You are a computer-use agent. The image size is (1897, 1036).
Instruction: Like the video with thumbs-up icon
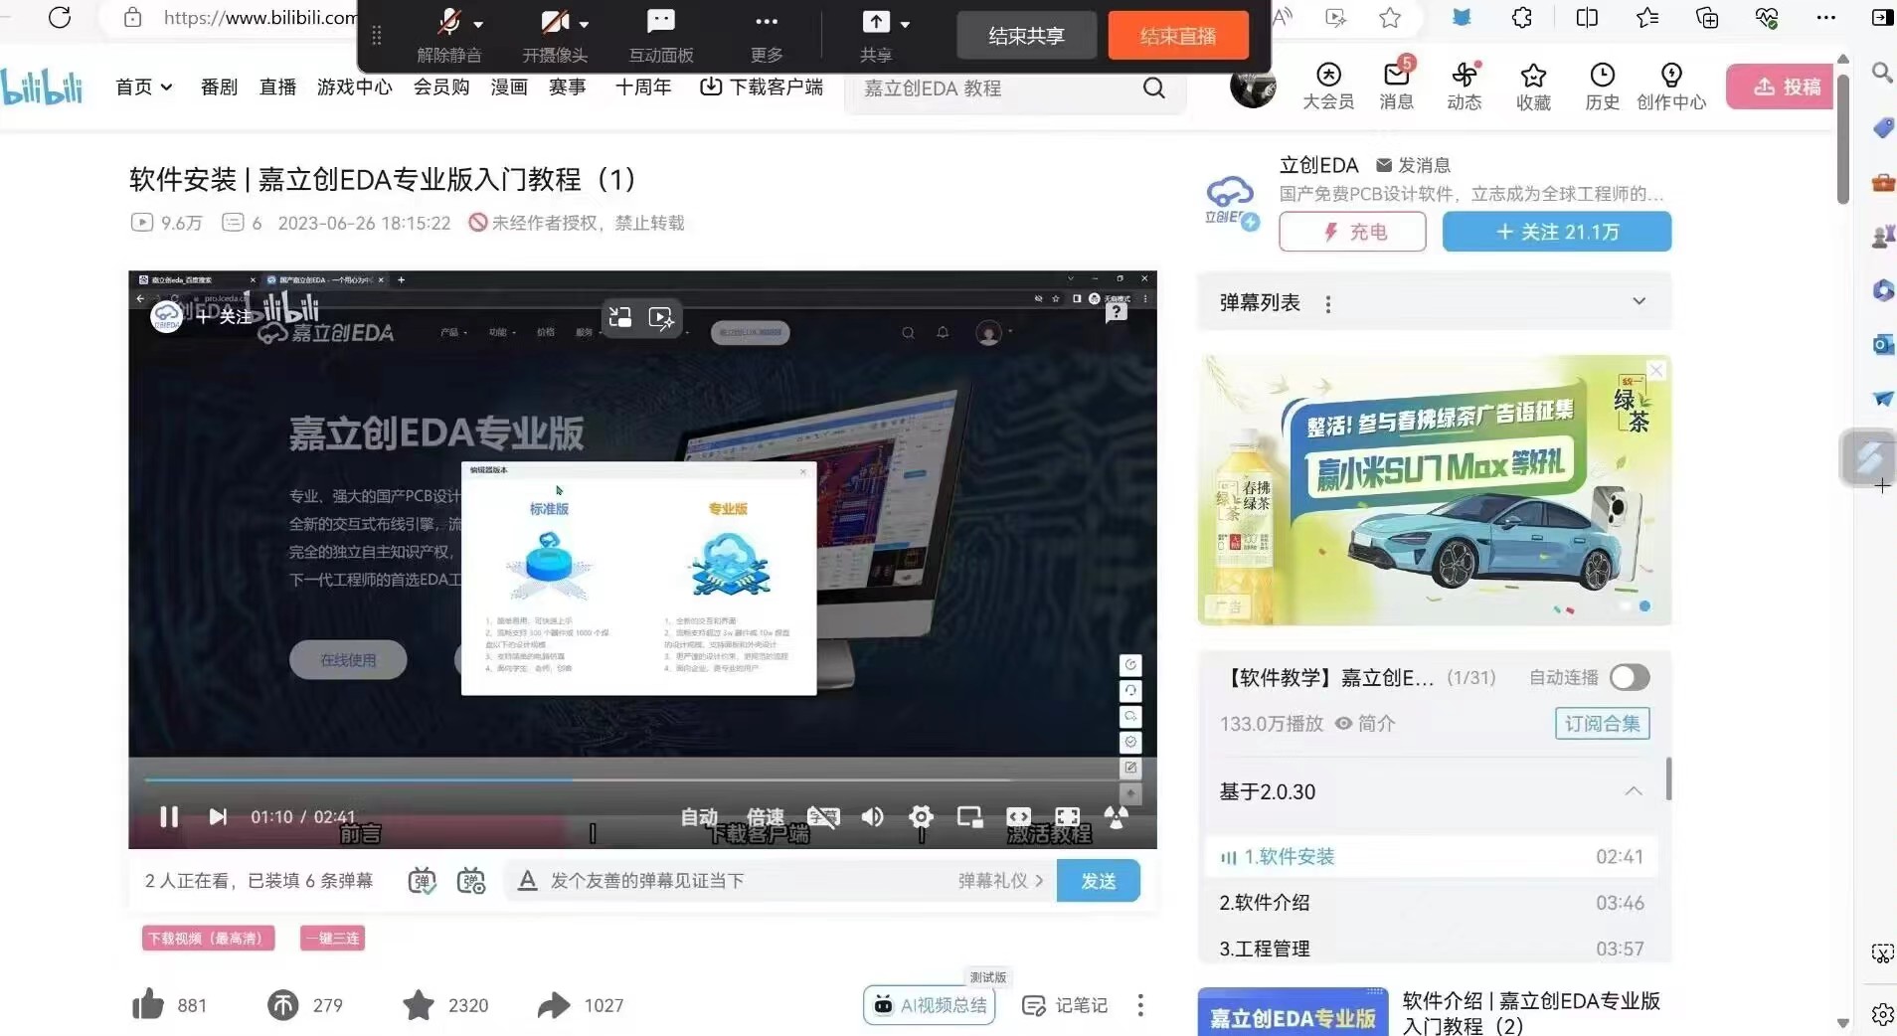[x=149, y=1005]
